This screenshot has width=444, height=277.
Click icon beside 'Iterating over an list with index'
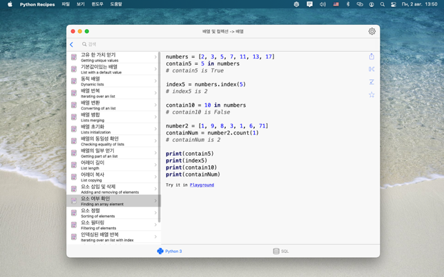[x=74, y=237]
